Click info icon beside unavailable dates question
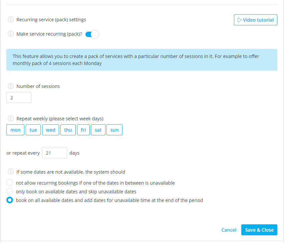This screenshot has height=243, width=284. (11, 172)
